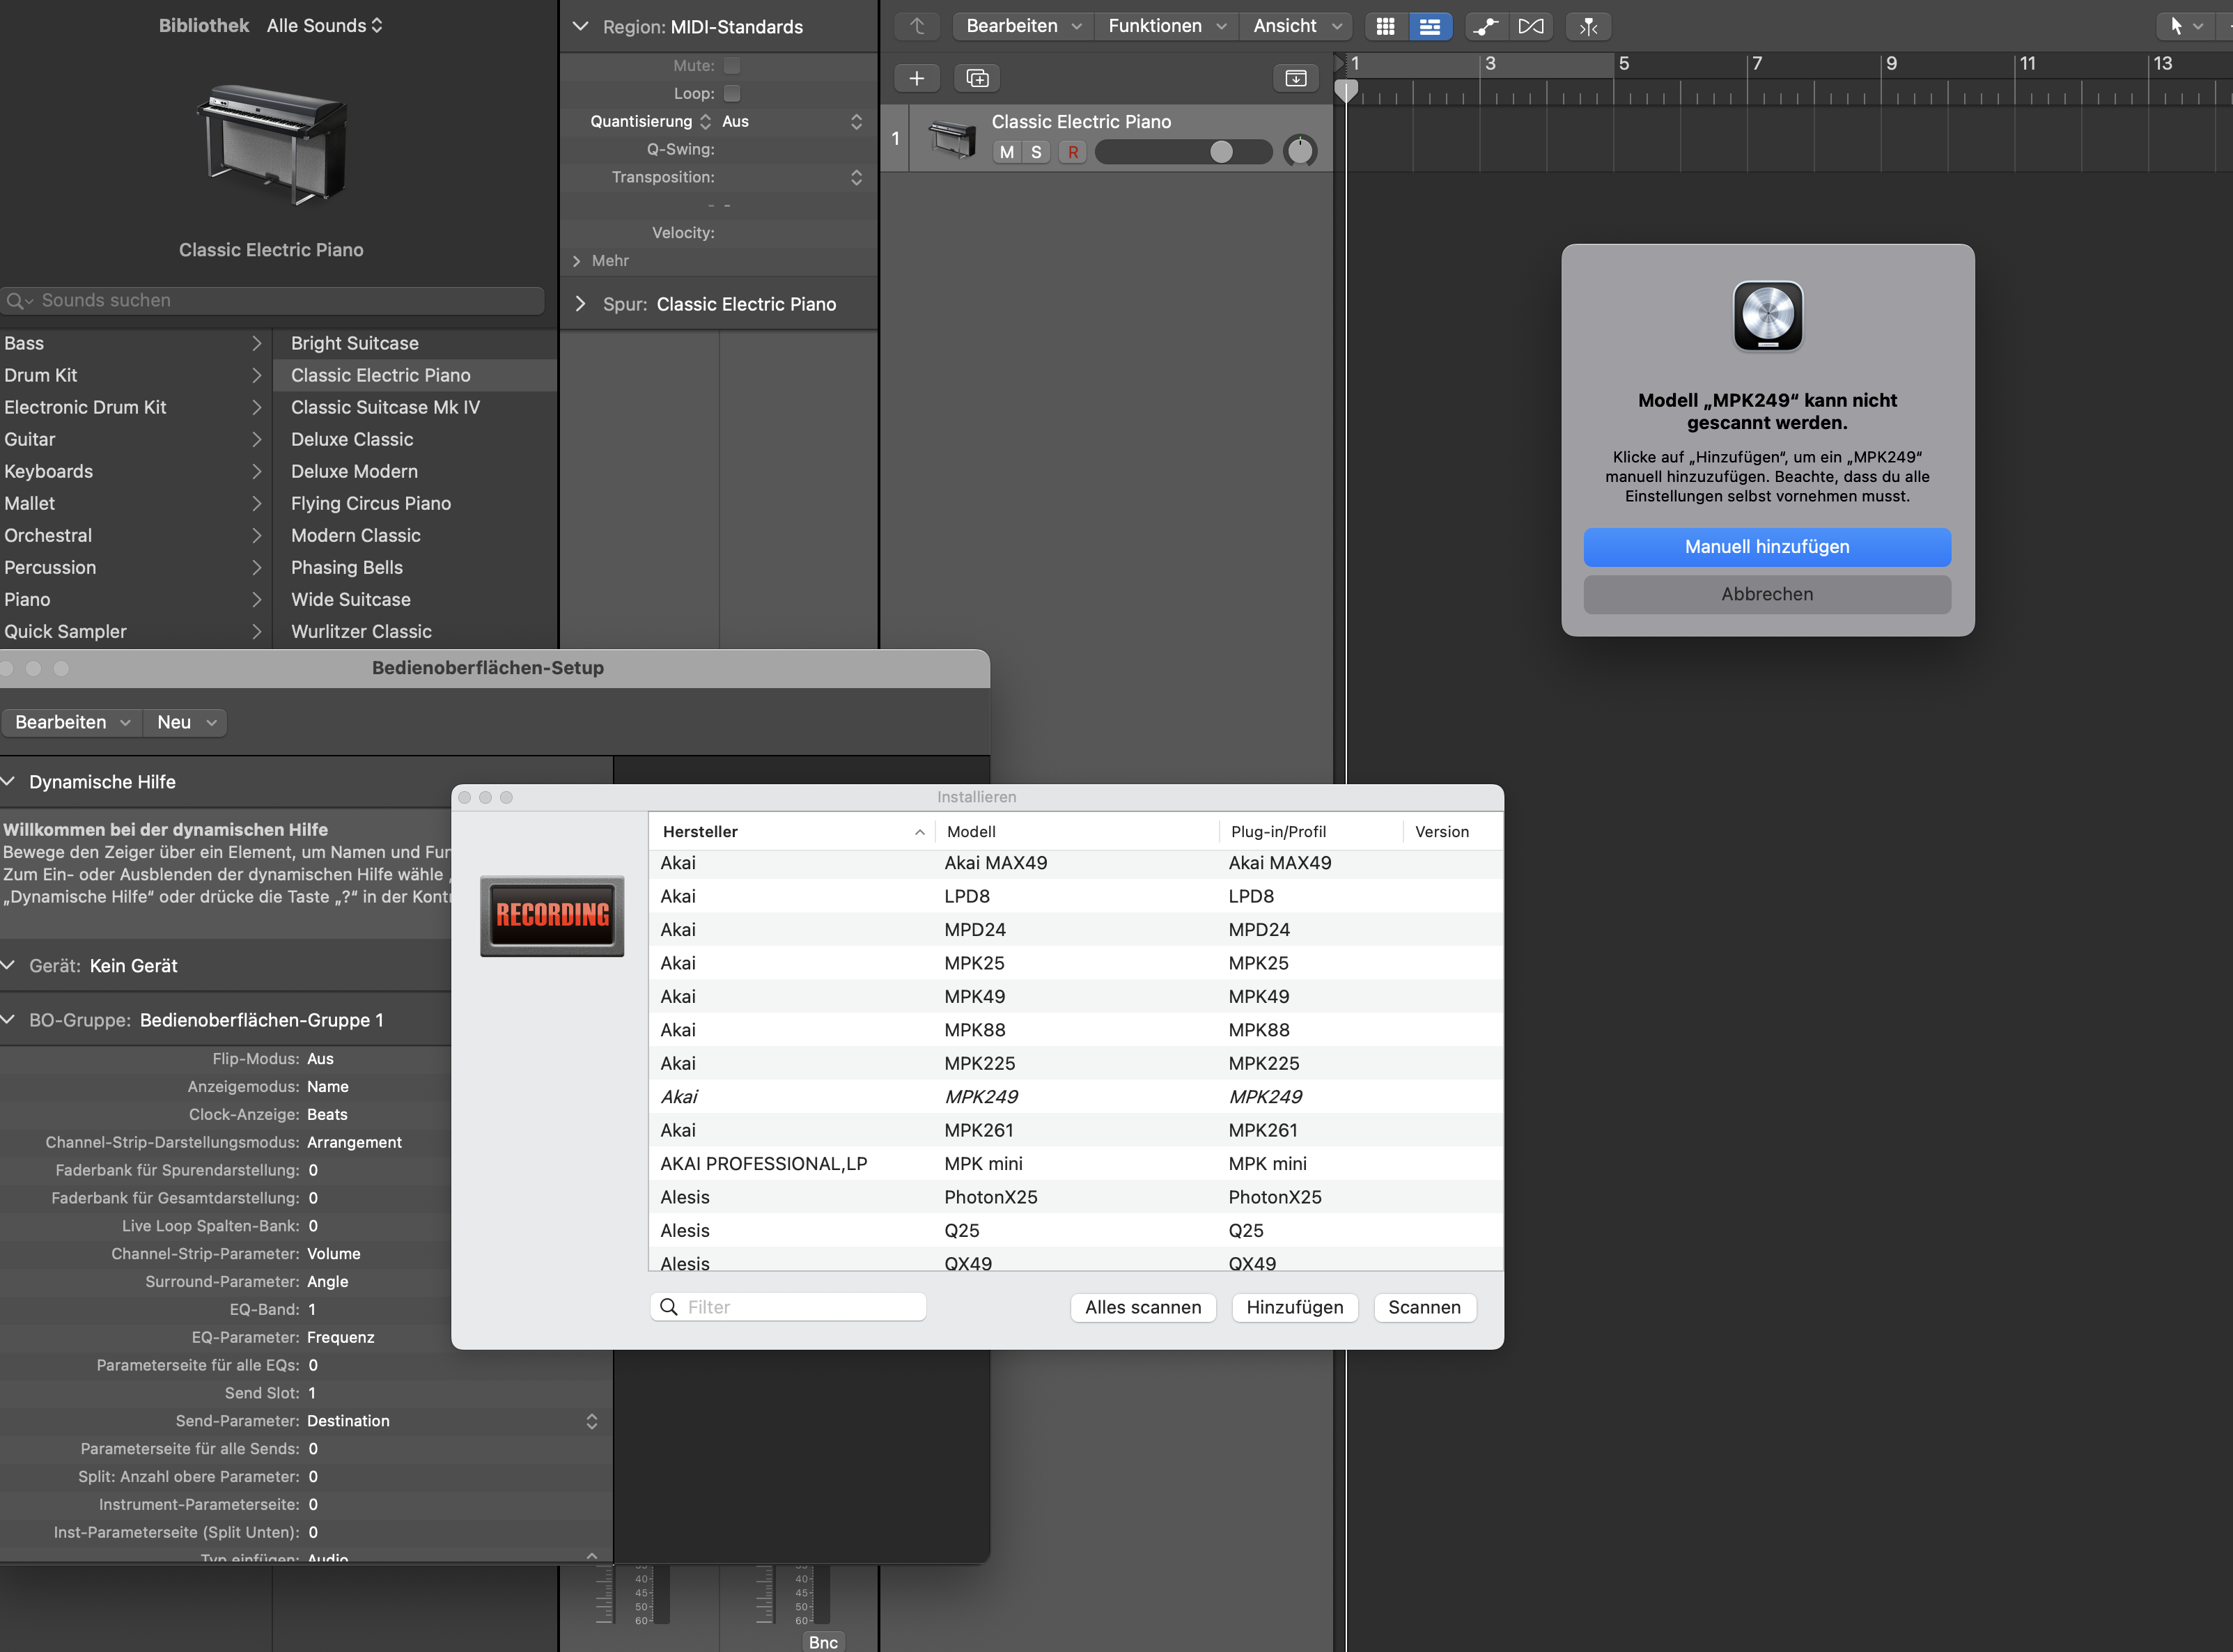Click the playhead catch toolbar icon

coord(1588,27)
